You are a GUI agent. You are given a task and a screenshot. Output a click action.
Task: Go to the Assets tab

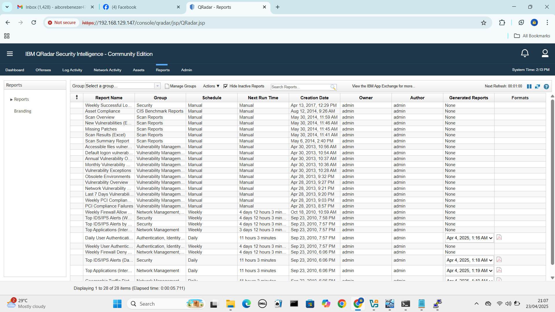(139, 70)
